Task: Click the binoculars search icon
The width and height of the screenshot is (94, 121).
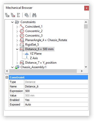Action: [34, 15]
